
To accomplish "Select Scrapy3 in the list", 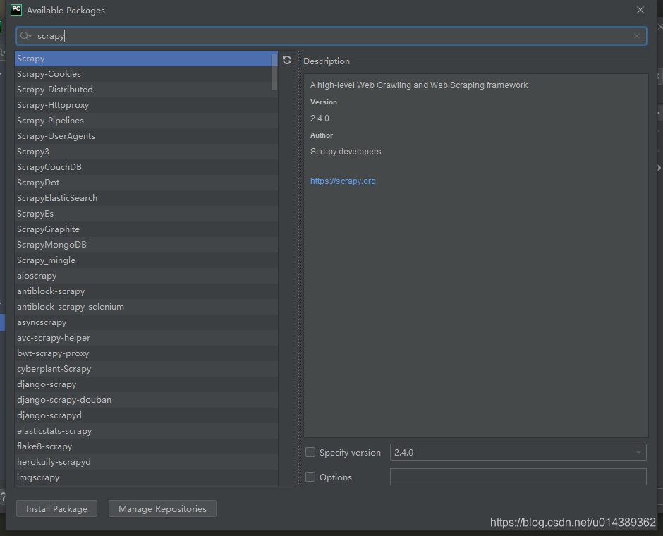I will click(146, 152).
